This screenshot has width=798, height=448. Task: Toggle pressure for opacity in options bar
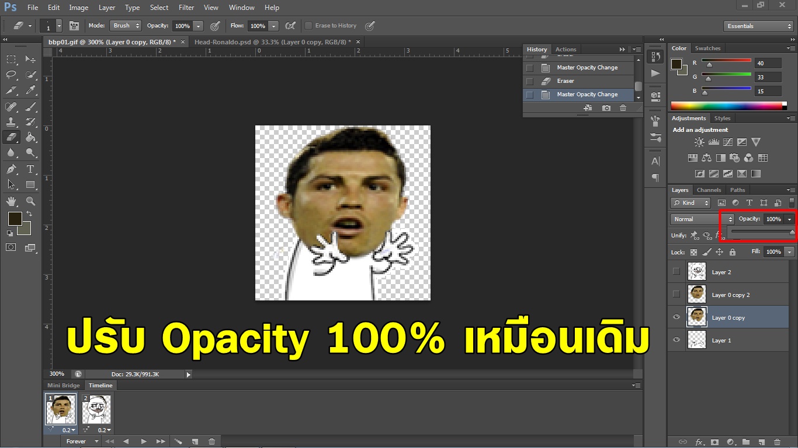(x=215, y=26)
